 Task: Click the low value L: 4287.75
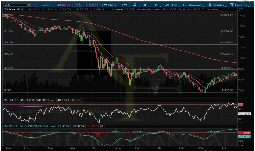pyautogui.click(x=80, y=9)
